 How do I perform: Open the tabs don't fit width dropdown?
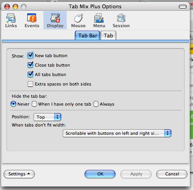pyautogui.click(x=117, y=133)
